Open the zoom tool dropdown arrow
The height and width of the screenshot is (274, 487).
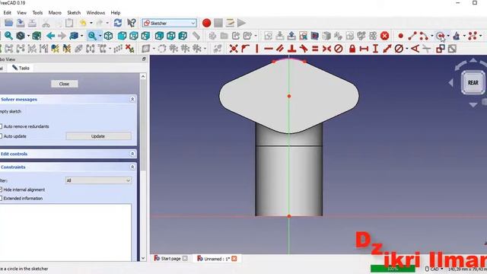click(x=100, y=36)
